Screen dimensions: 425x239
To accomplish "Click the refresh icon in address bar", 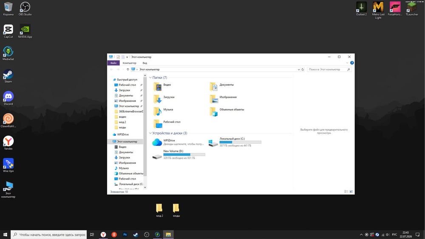I will (x=303, y=69).
